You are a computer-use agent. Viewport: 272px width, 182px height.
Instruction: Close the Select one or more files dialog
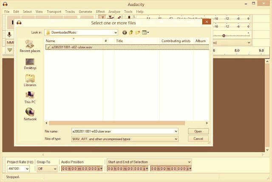click(x=207, y=22)
